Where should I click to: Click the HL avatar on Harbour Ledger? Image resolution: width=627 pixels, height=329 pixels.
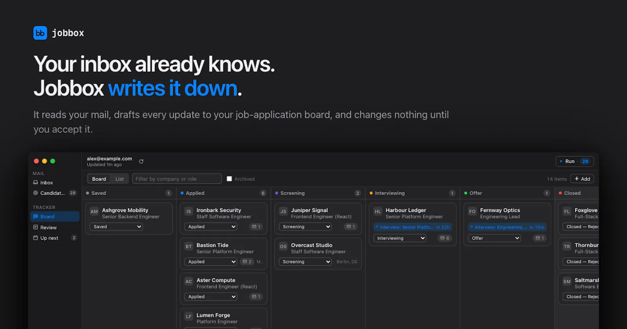[377, 211]
